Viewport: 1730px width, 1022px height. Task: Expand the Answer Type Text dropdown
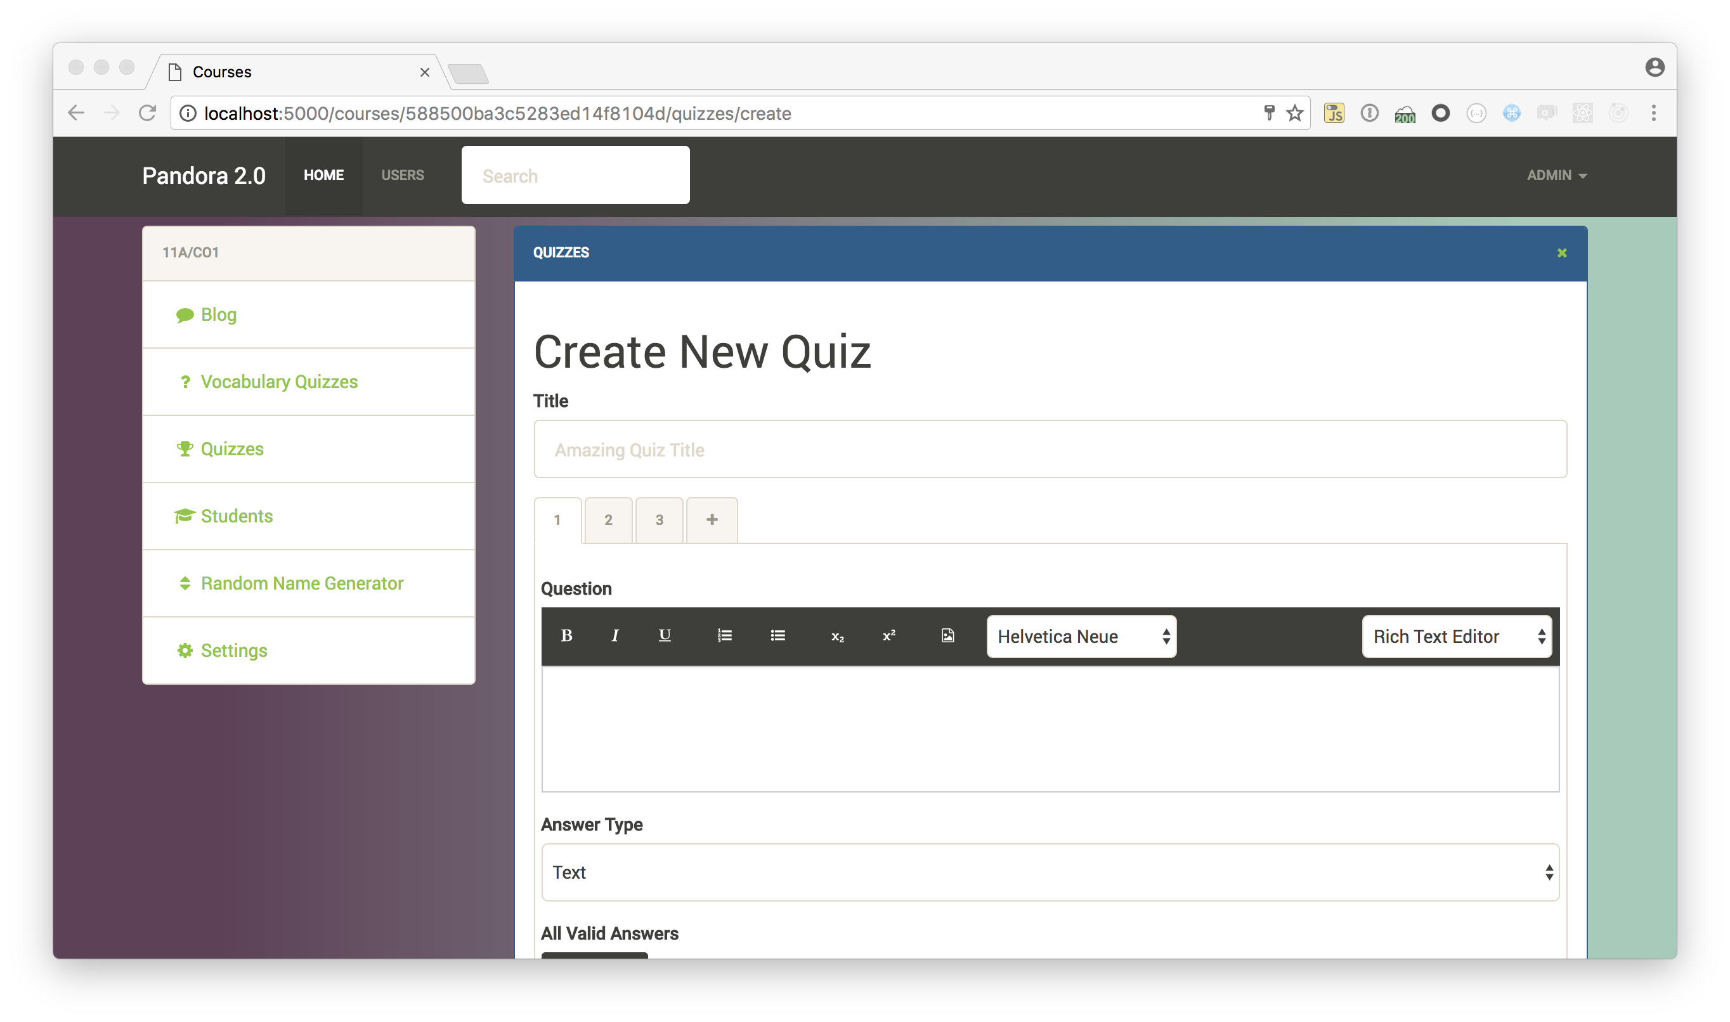pyautogui.click(x=1050, y=872)
